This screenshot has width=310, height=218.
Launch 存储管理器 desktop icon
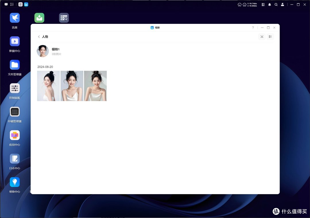pos(15,112)
